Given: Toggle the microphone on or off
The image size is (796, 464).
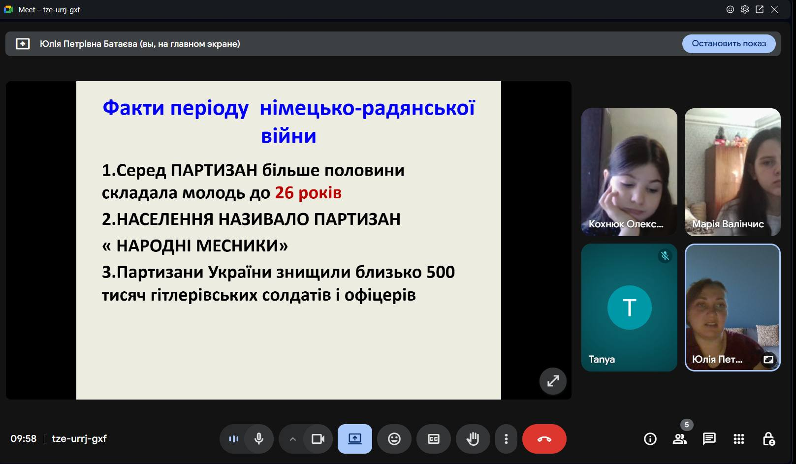Looking at the screenshot, I should [258, 439].
